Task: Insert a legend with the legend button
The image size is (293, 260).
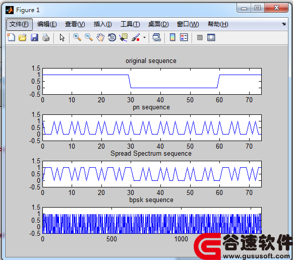Action: click(x=184, y=37)
